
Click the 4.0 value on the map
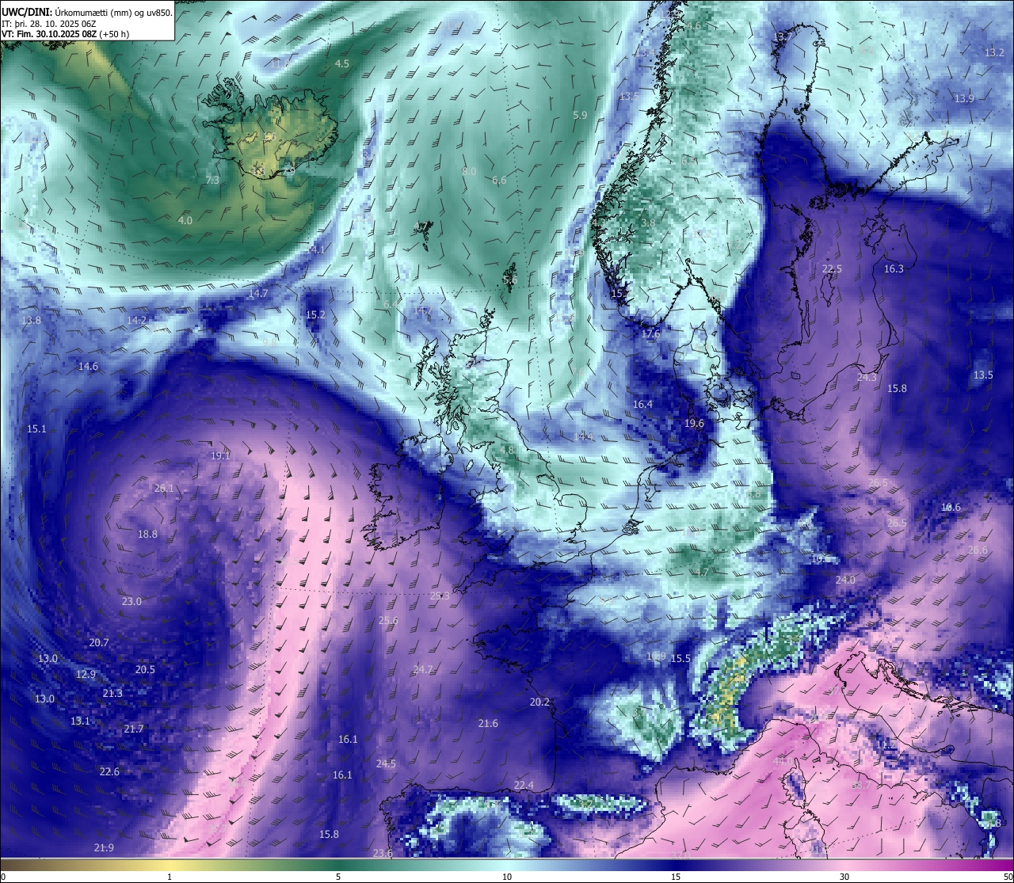pos(185,220)
